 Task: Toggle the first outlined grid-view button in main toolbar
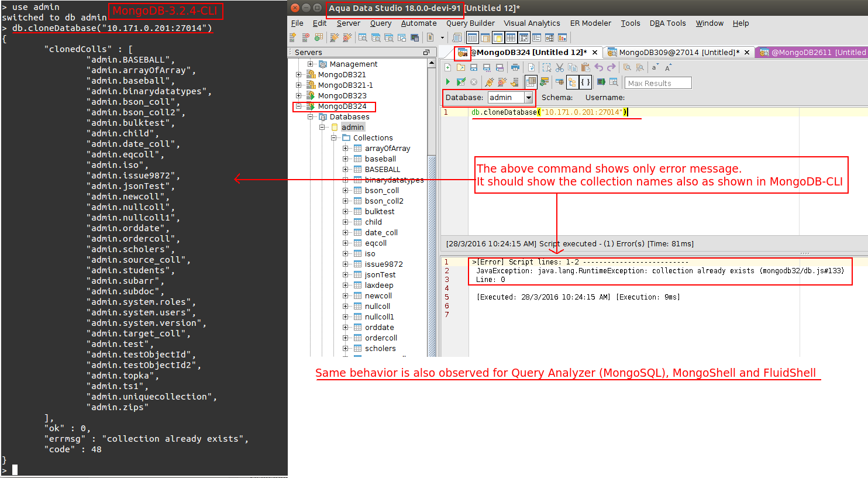pos(472,37)
